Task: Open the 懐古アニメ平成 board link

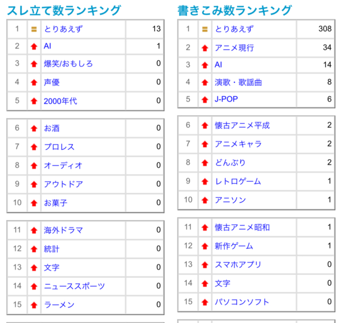Action: [x=242, y=126]
